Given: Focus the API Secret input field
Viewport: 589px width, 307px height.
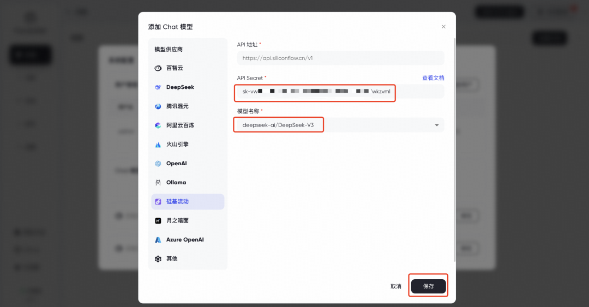Looking at the screenshot, I should coord(340,92).
